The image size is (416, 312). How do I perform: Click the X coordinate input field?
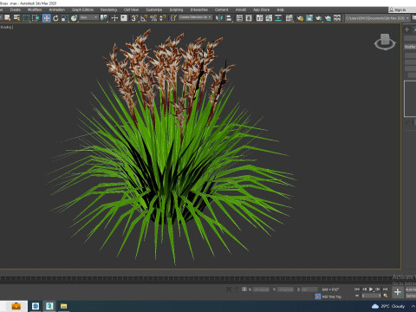point(261,289)
